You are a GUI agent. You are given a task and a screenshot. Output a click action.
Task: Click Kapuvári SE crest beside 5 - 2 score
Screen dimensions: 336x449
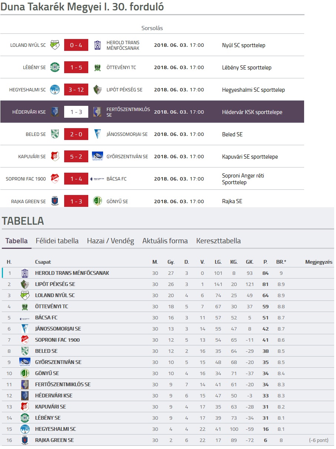pyautogui.click(x=55, y=156)
